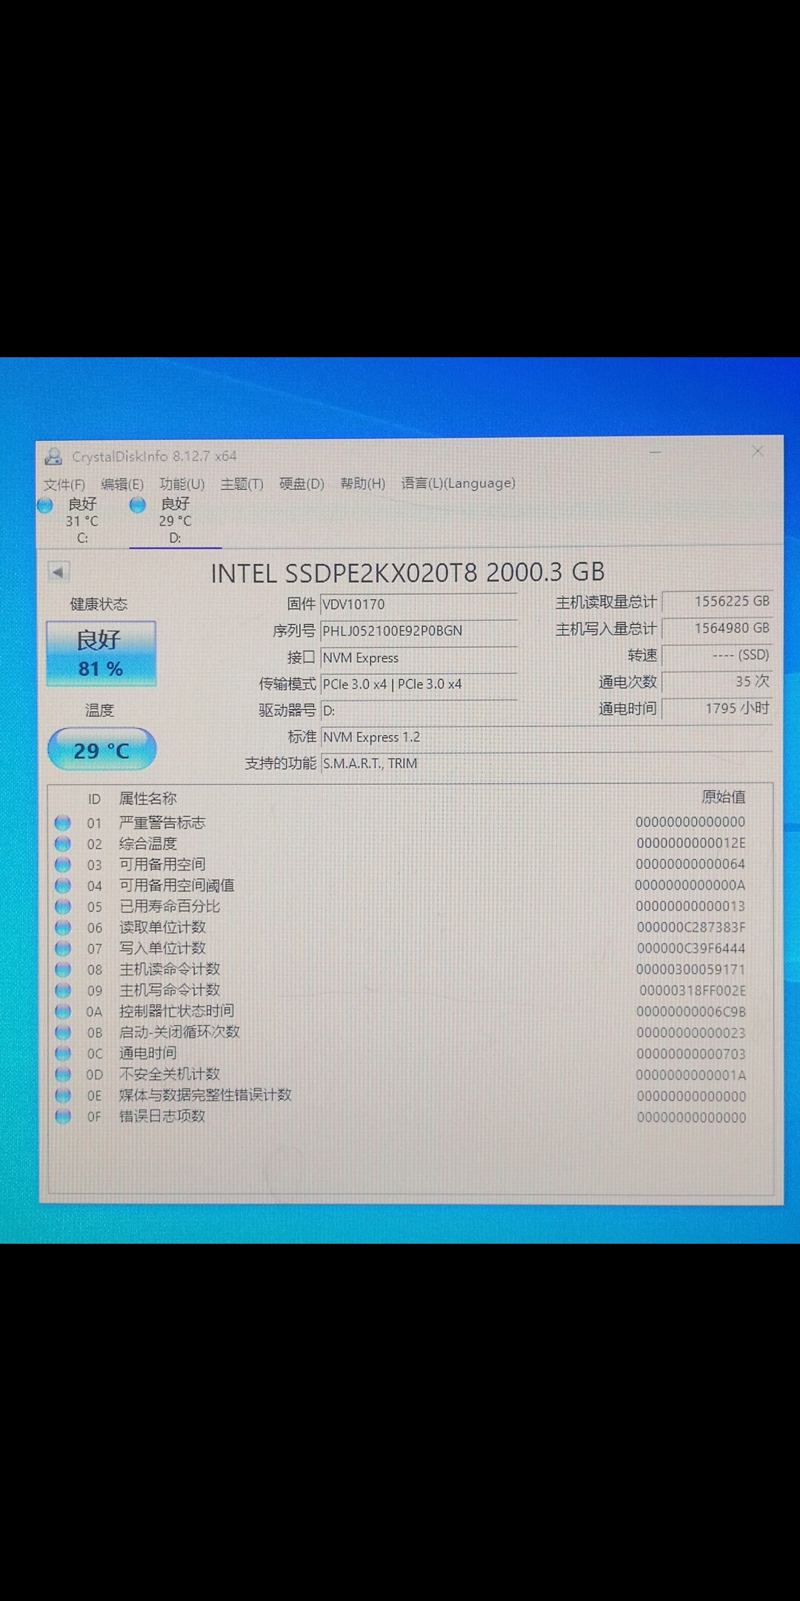Click the 属性名称 column header

click(x=148, y=798)
